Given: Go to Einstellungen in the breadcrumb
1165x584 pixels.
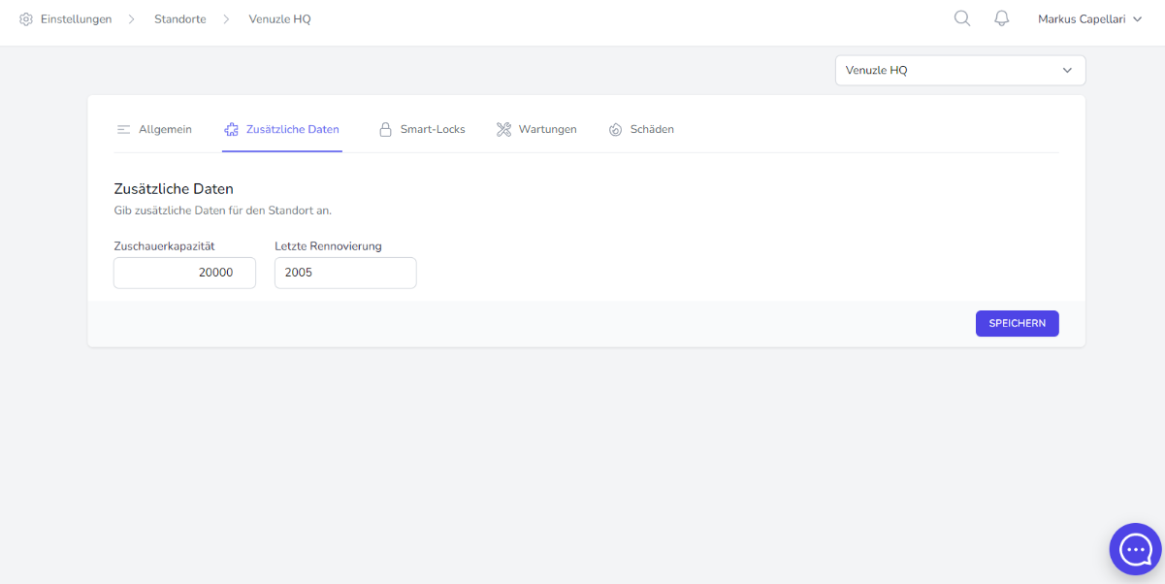Looking at the screenshot, I should point(76,19).
